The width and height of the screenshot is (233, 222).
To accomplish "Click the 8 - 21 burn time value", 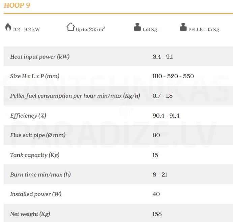I will [x=160, y=175].
